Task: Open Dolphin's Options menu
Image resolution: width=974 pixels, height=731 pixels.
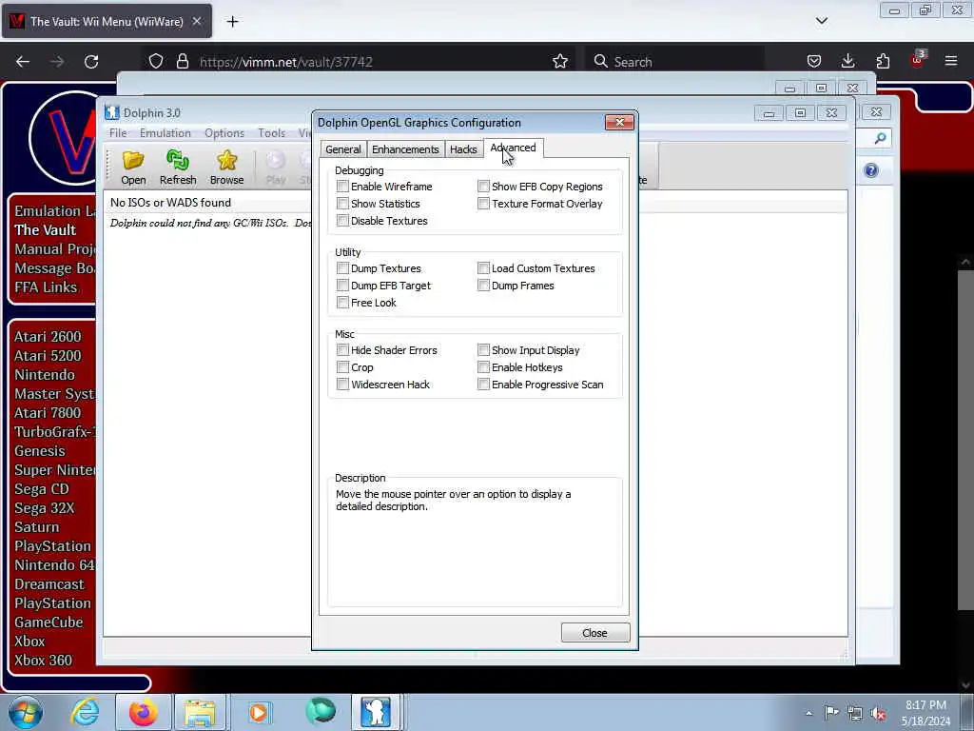Action: point(224,133)
